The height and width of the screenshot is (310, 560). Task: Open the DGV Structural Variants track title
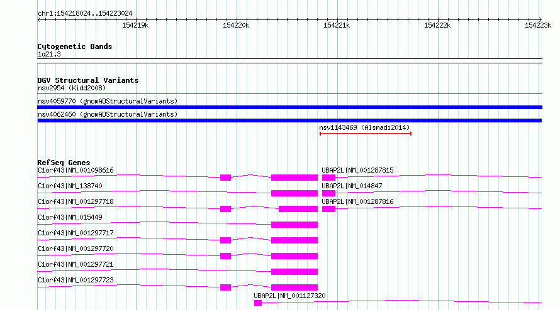88,80
